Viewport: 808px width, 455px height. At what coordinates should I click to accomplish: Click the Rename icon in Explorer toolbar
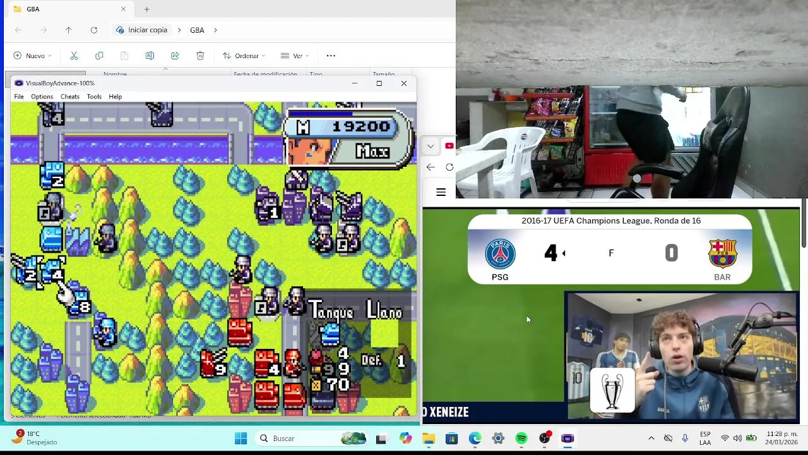(150, 56)
